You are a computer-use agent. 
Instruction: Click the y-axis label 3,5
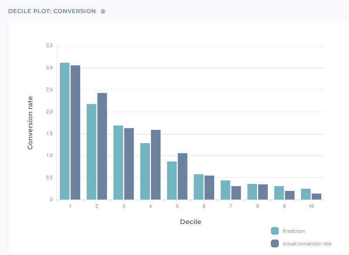(x=49, y=46)
